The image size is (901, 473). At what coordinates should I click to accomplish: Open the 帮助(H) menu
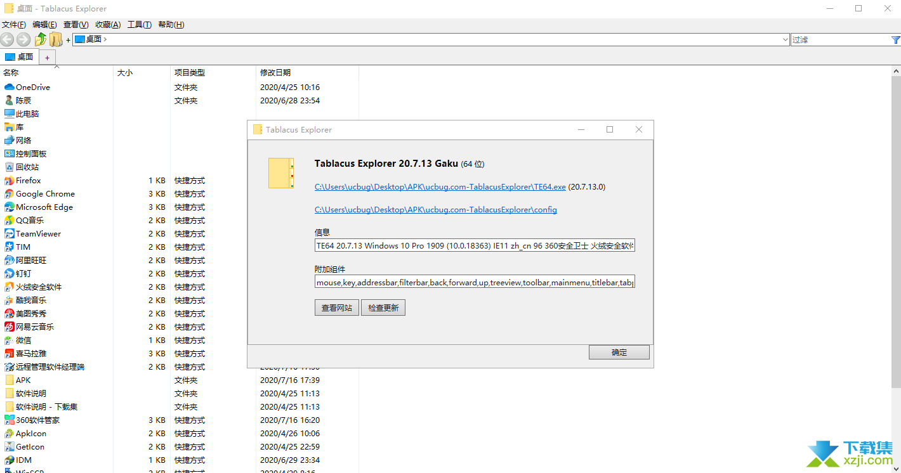171,25
